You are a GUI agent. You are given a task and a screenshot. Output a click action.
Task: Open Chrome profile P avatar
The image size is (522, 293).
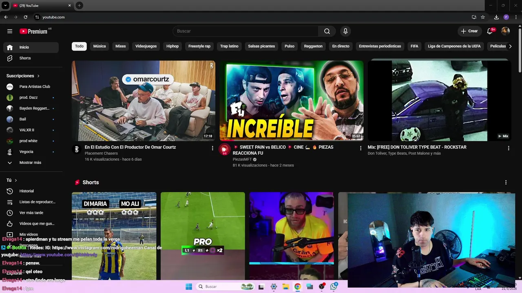(x=506, y=17)
